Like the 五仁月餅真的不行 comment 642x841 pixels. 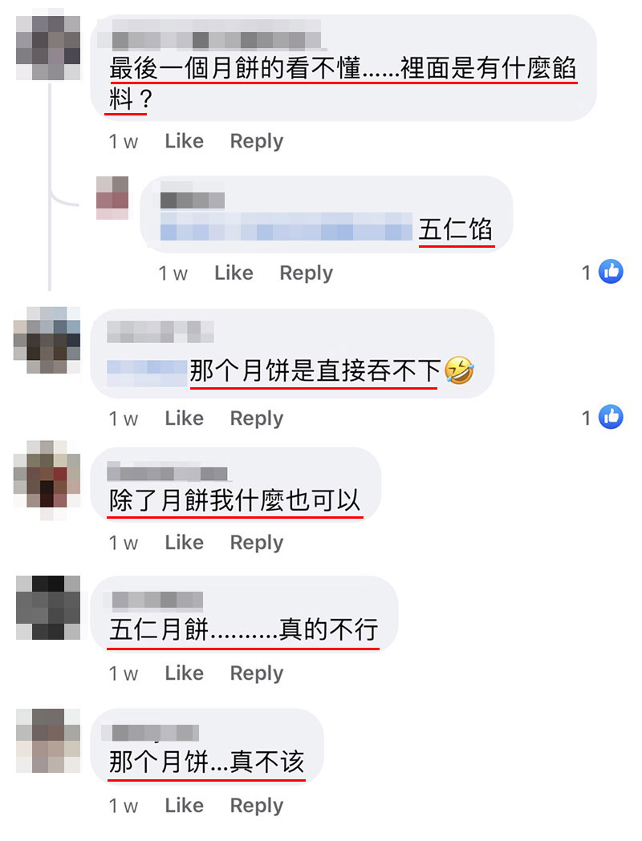184,673
